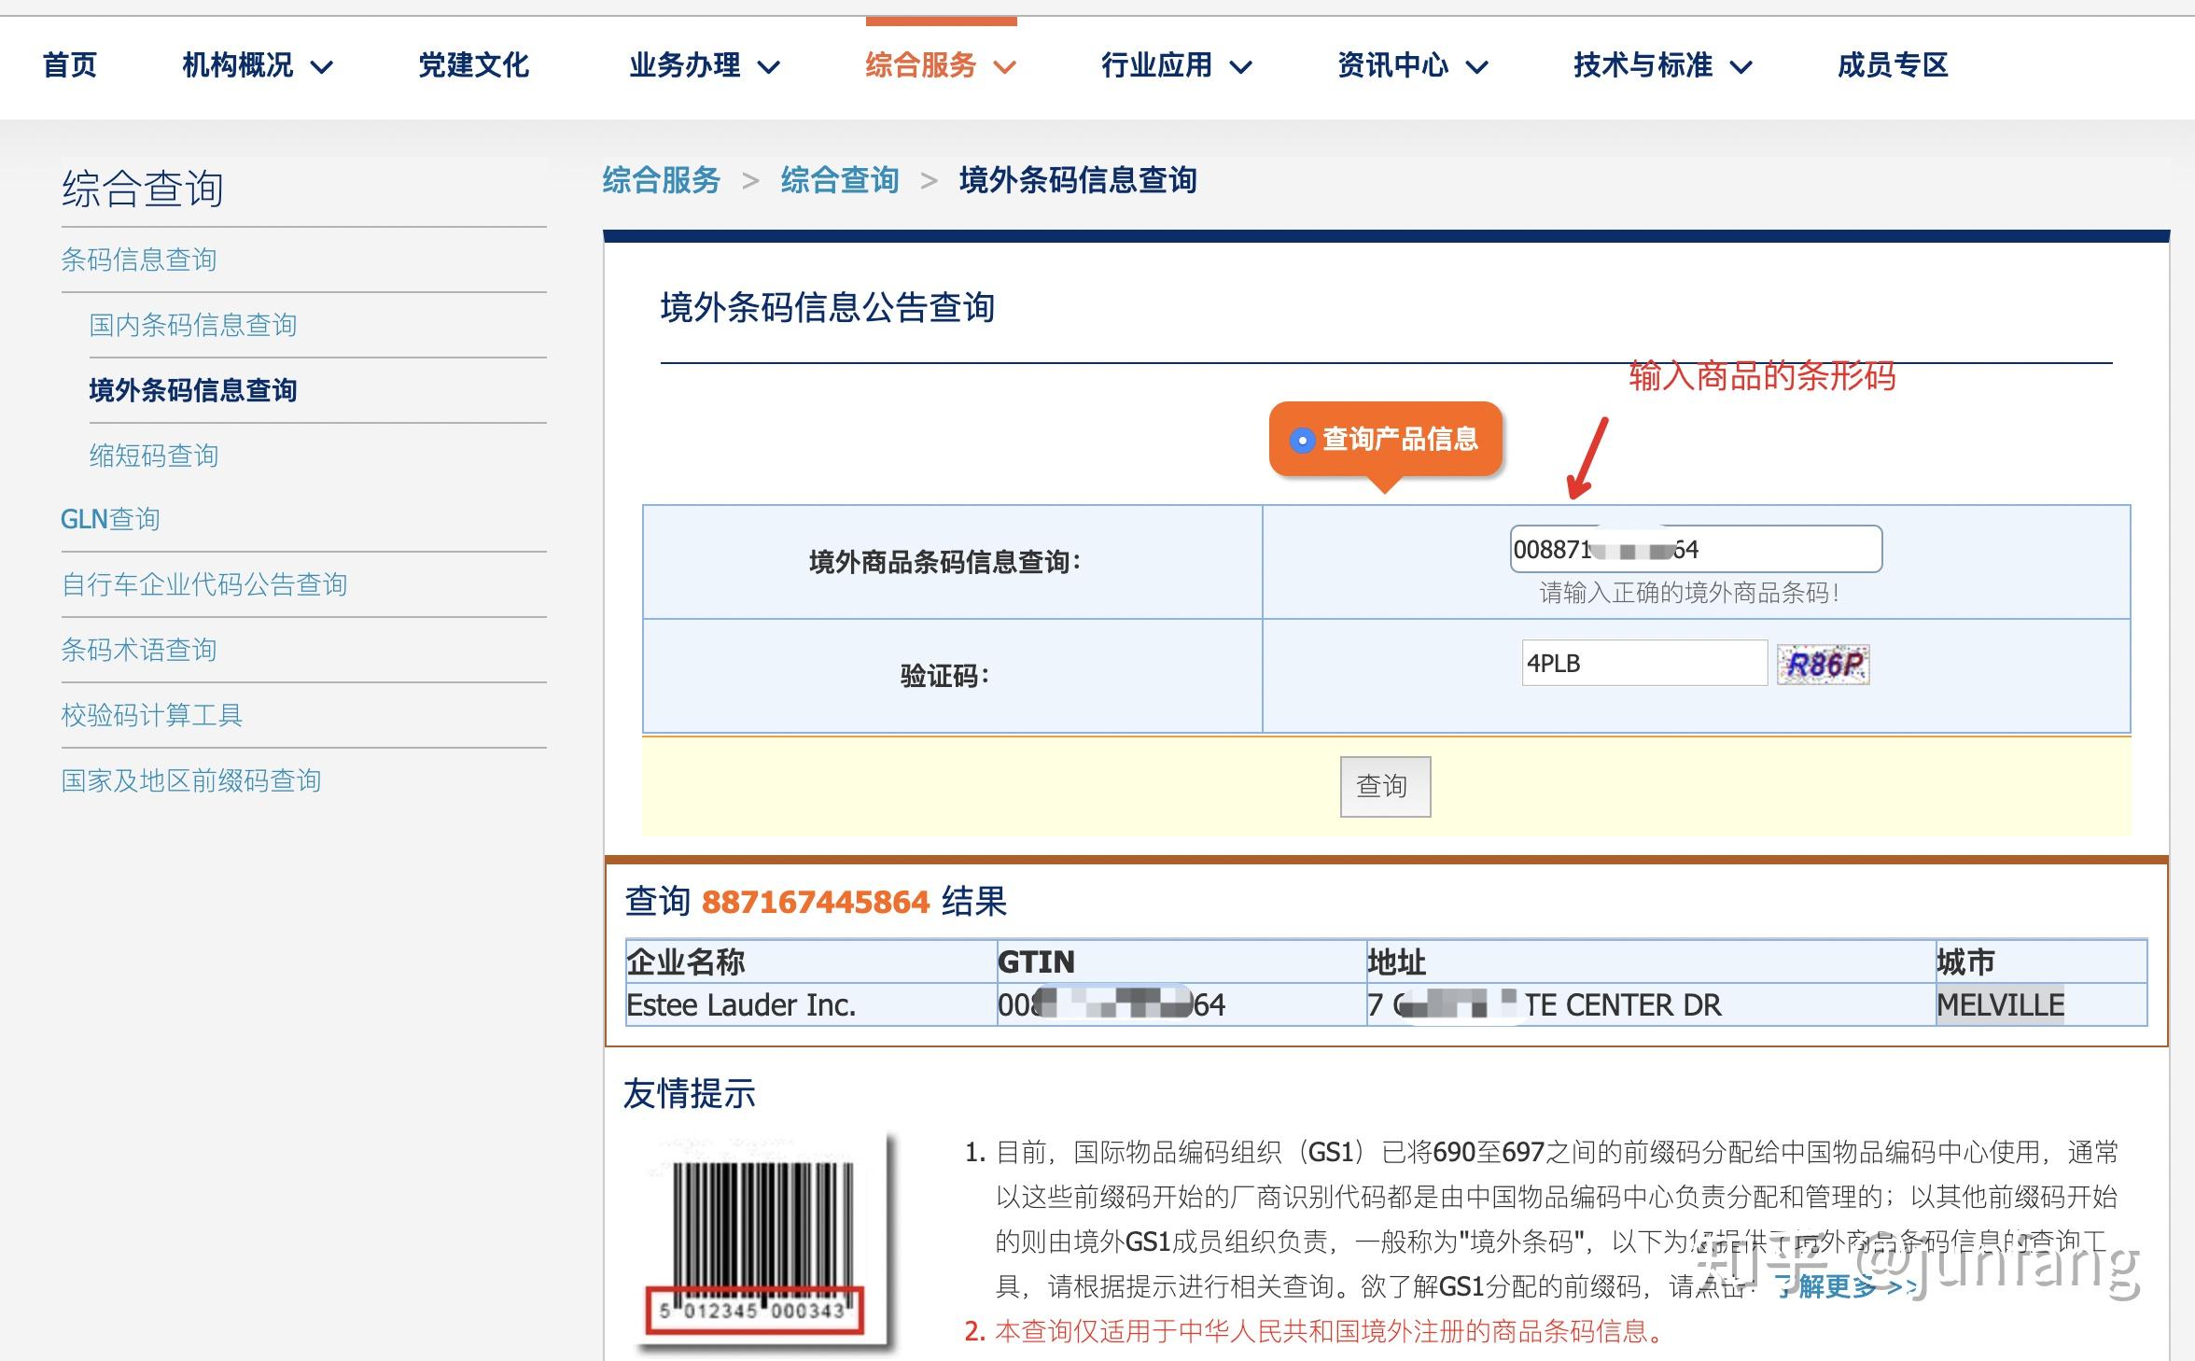Expand the 业务办理 dropdown chevron
The height and width of the screenshot is (1361, 2195).
point(768,67)
